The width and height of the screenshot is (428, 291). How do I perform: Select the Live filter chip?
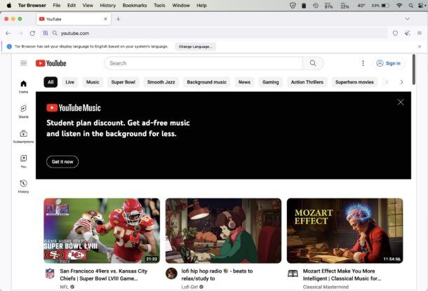click(70, 82)
